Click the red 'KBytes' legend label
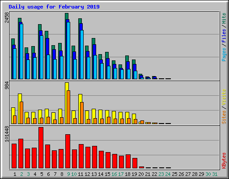Image resolution: width=229 pixels, height=179 pixels. (224, 161)
